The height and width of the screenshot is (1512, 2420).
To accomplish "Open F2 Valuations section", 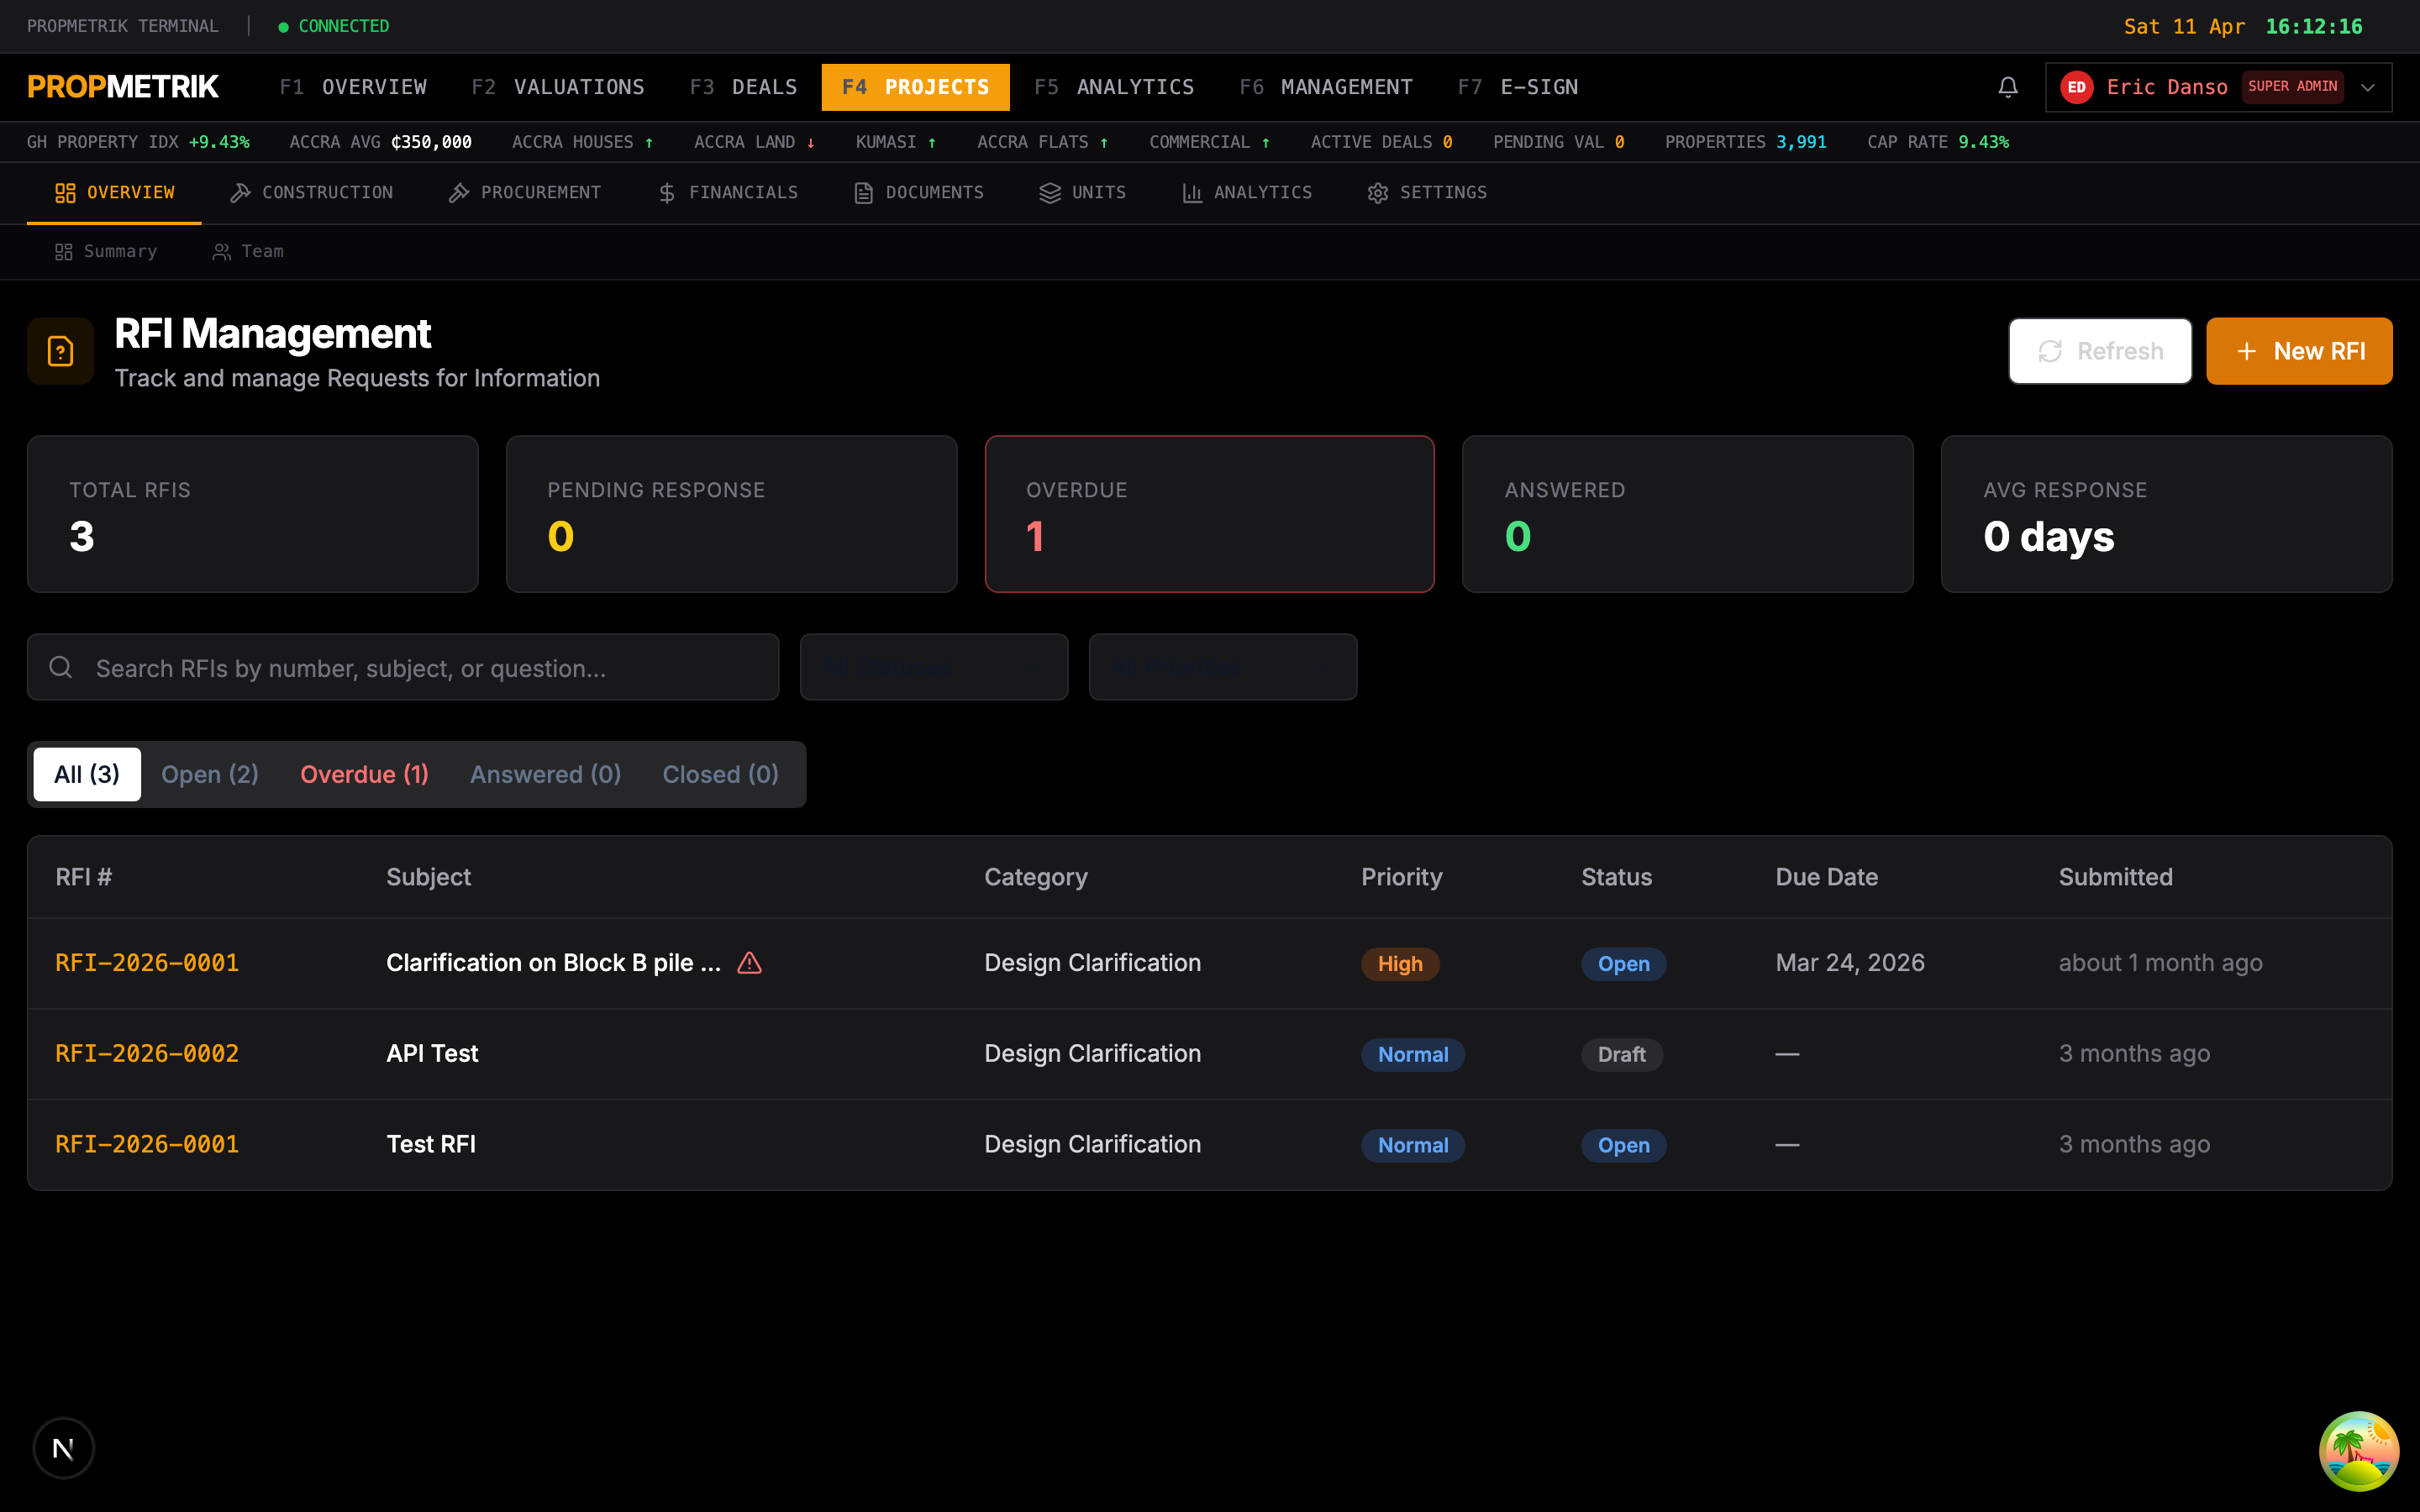I will pos(558,87).
